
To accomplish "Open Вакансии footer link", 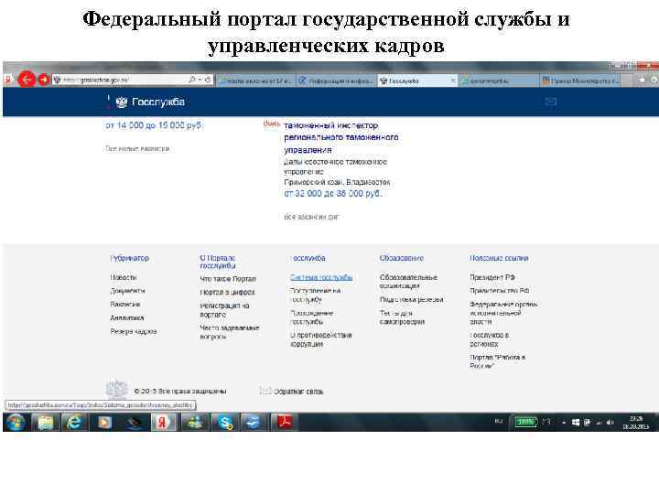I will [x=124, y=304].
